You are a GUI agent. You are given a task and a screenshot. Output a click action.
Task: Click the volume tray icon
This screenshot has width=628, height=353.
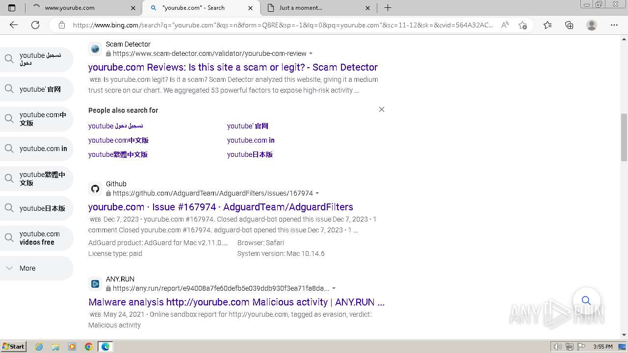tap(558, 347)
